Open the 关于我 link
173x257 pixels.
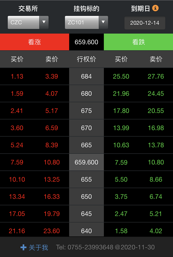click(x=38, y=247)
